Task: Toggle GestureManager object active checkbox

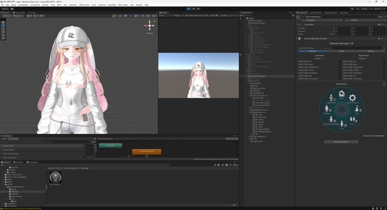Action: point(303,16)
